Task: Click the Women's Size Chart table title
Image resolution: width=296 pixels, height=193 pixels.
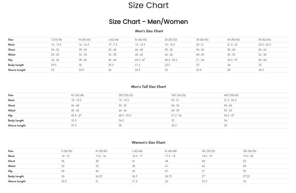Action: point(148,143)
